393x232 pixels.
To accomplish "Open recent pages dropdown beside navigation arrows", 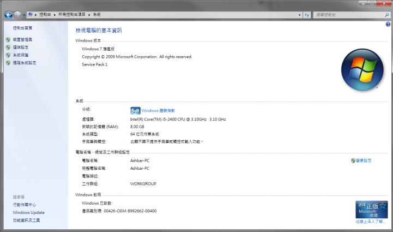I will (x=24, y=15).
